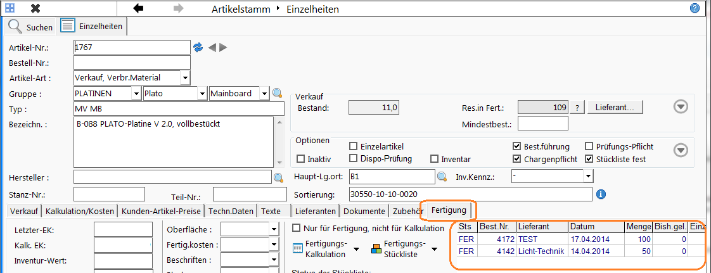The image size is (711, 273).
Task: Open the Dokumente tab
Action: (x=364, y=211)
